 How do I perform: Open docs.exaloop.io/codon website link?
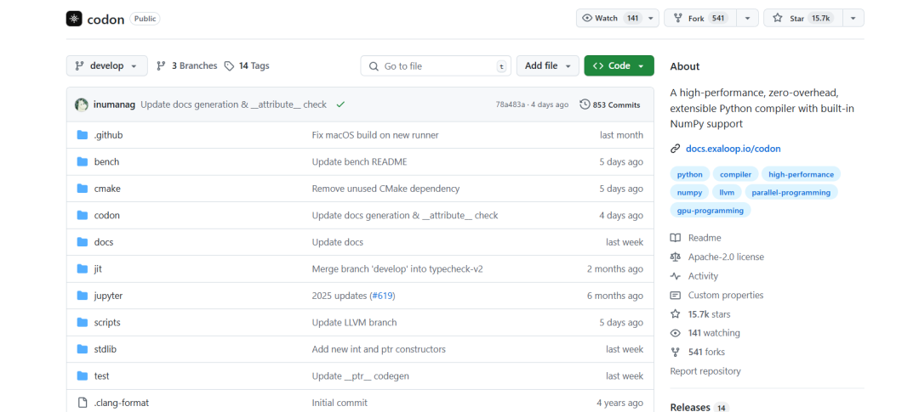coord(733,149)
